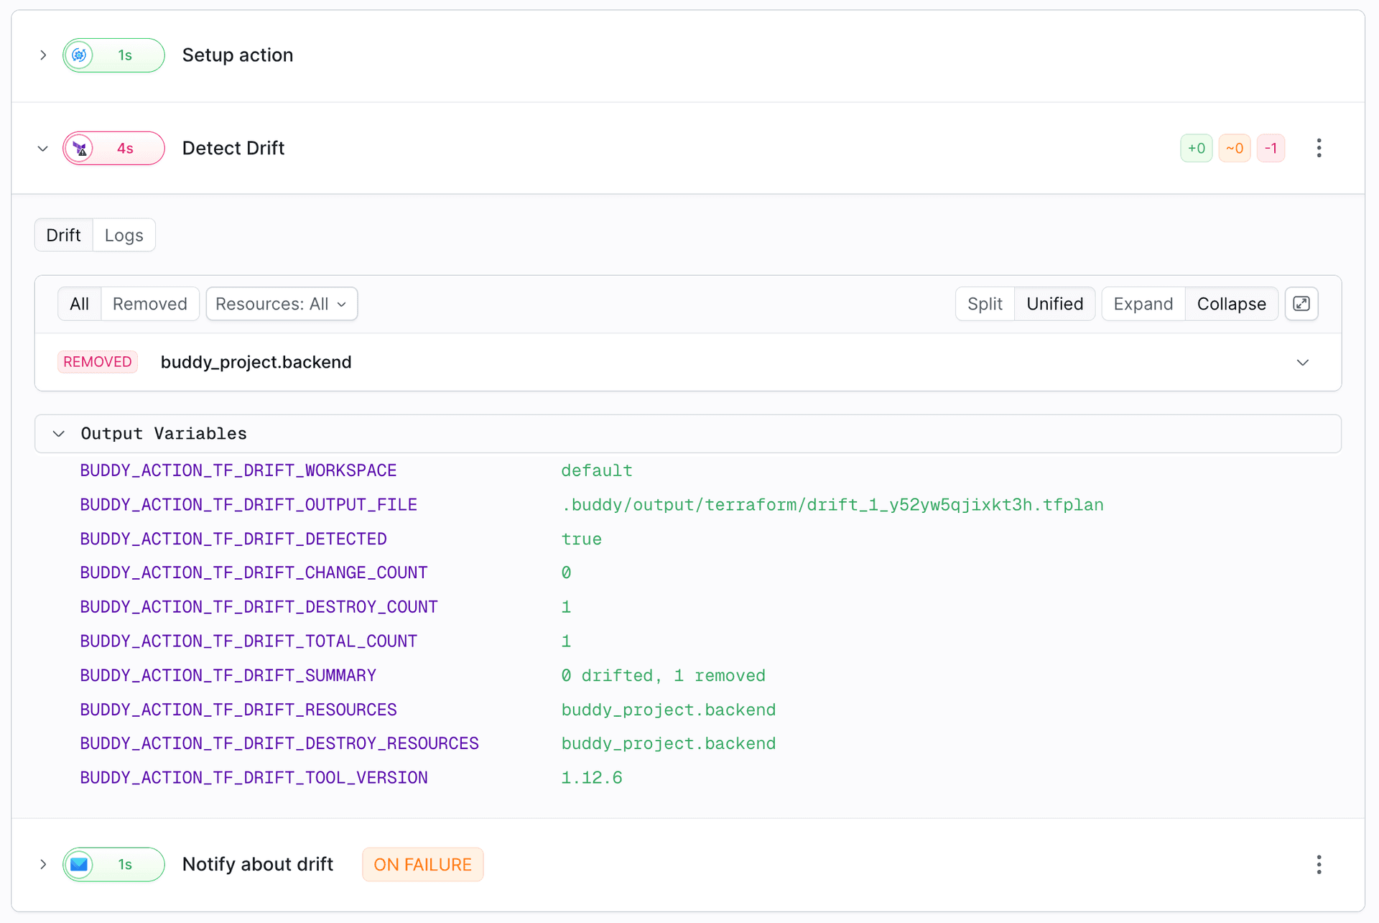This screenshot has width=1379, height=923.
Task: Click the +0 added badge
Action: (1197, 149)
